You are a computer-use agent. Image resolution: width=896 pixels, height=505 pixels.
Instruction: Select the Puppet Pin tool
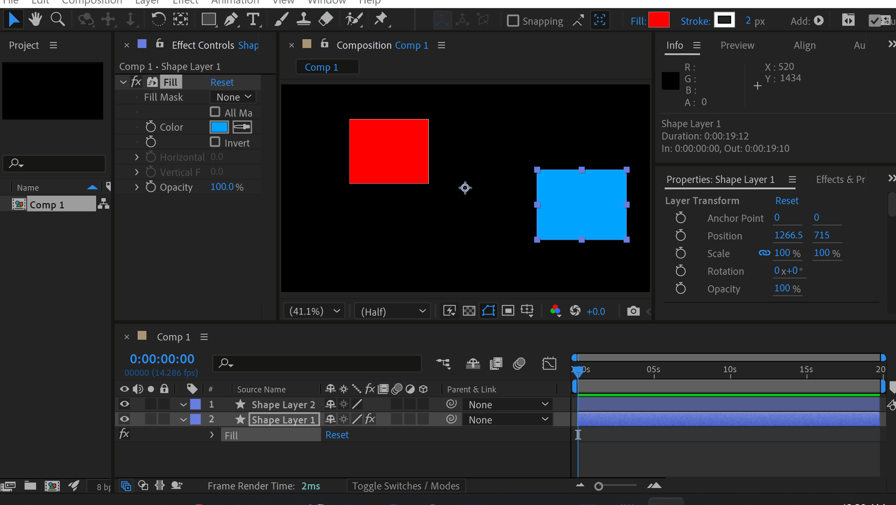[x=381, y=19]
